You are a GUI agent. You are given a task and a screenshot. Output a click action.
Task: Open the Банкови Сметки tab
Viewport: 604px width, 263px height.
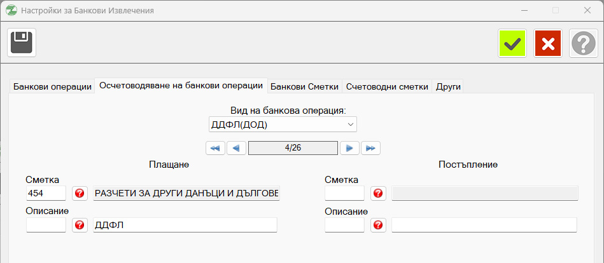304,86
